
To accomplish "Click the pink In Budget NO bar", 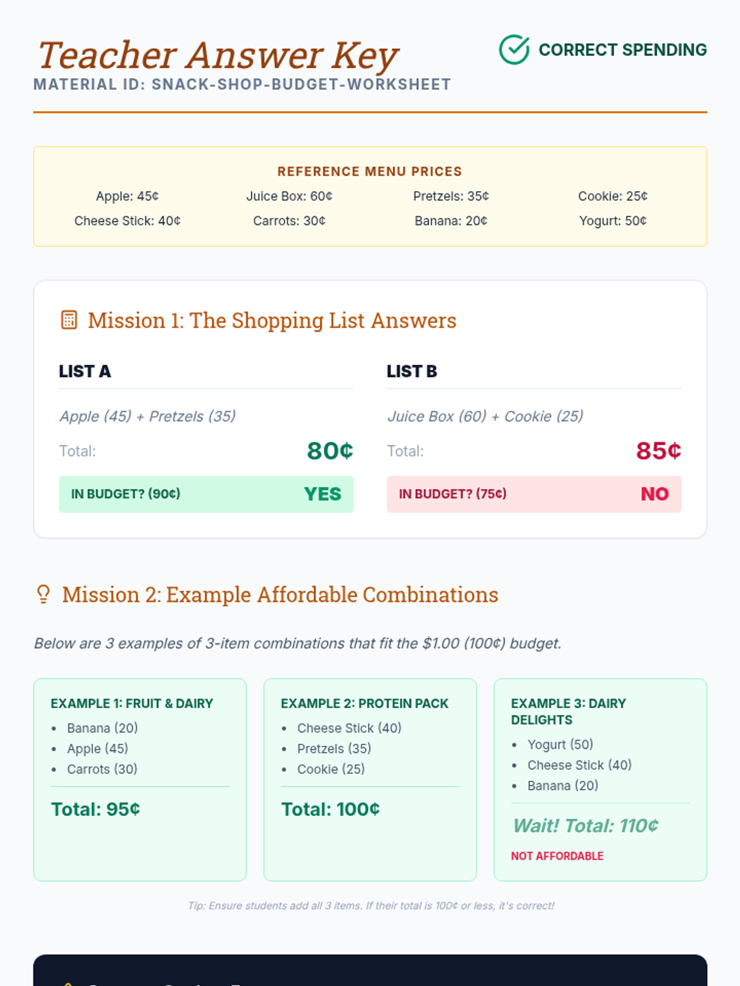I will pos(533,494).
